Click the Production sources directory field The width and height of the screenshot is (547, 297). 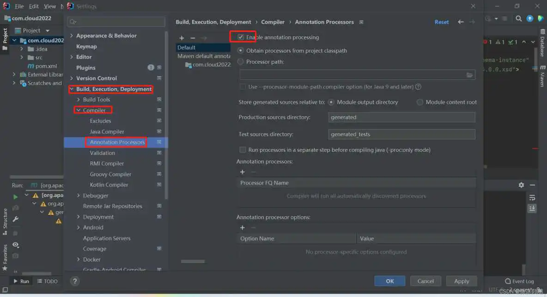[x=401, y=117]
